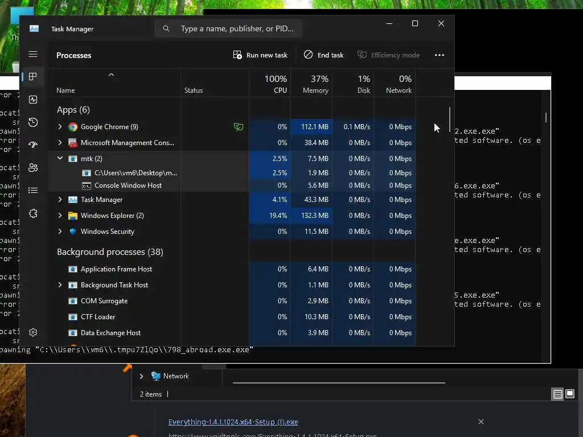
Task: Click the 2 items Explorer status text
Action: pyautogui.click(x=150, y=394)
